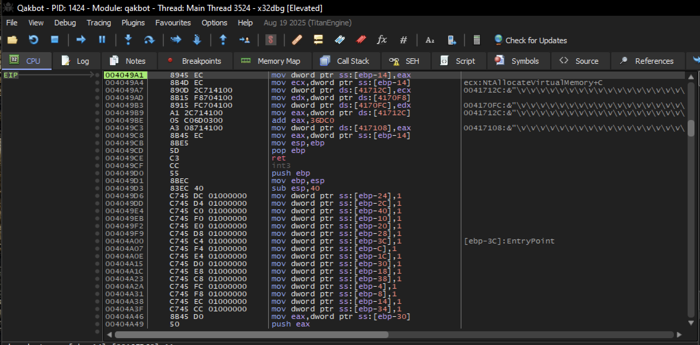Open the Debug menu

coord(65,23)
